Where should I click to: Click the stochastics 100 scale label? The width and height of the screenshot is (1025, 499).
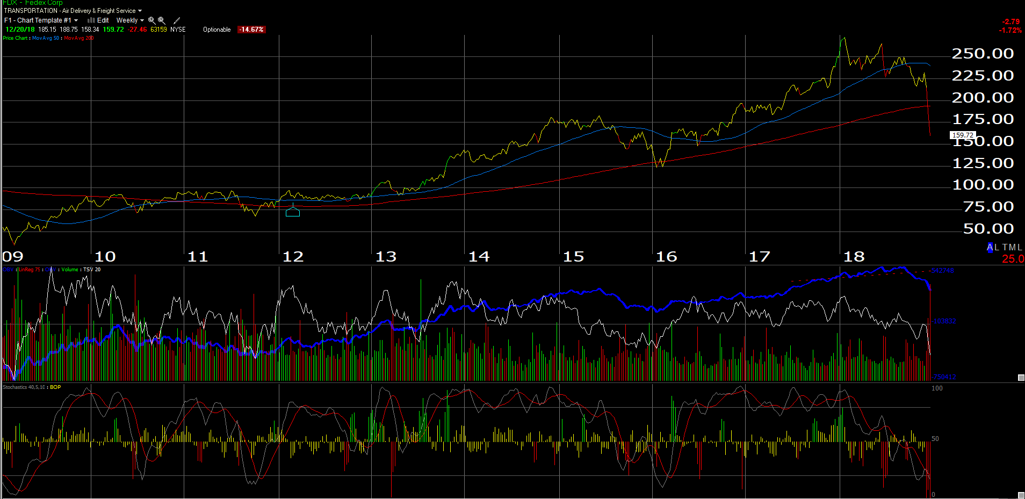(x=937, y=388)
